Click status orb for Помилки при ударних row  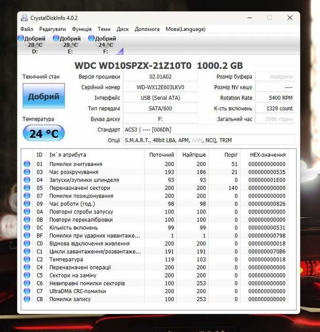[x=27, y=235]
